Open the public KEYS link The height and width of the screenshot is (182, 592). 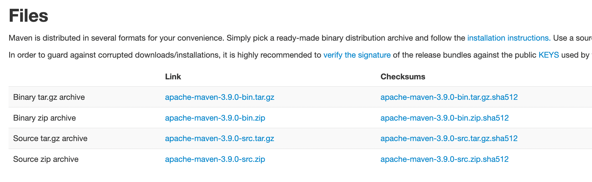tap(548, 55)
